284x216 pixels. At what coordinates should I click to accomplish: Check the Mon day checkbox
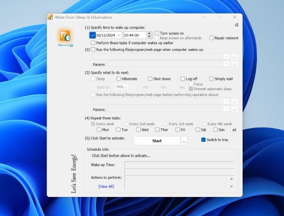point(99,130)
